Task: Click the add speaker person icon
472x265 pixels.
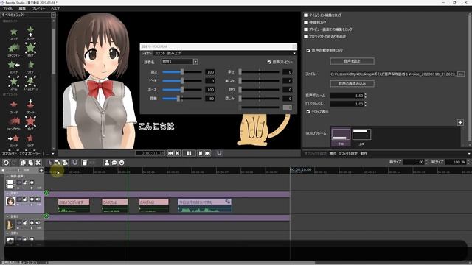Action: pyautogui.click(x=106, y=163)
